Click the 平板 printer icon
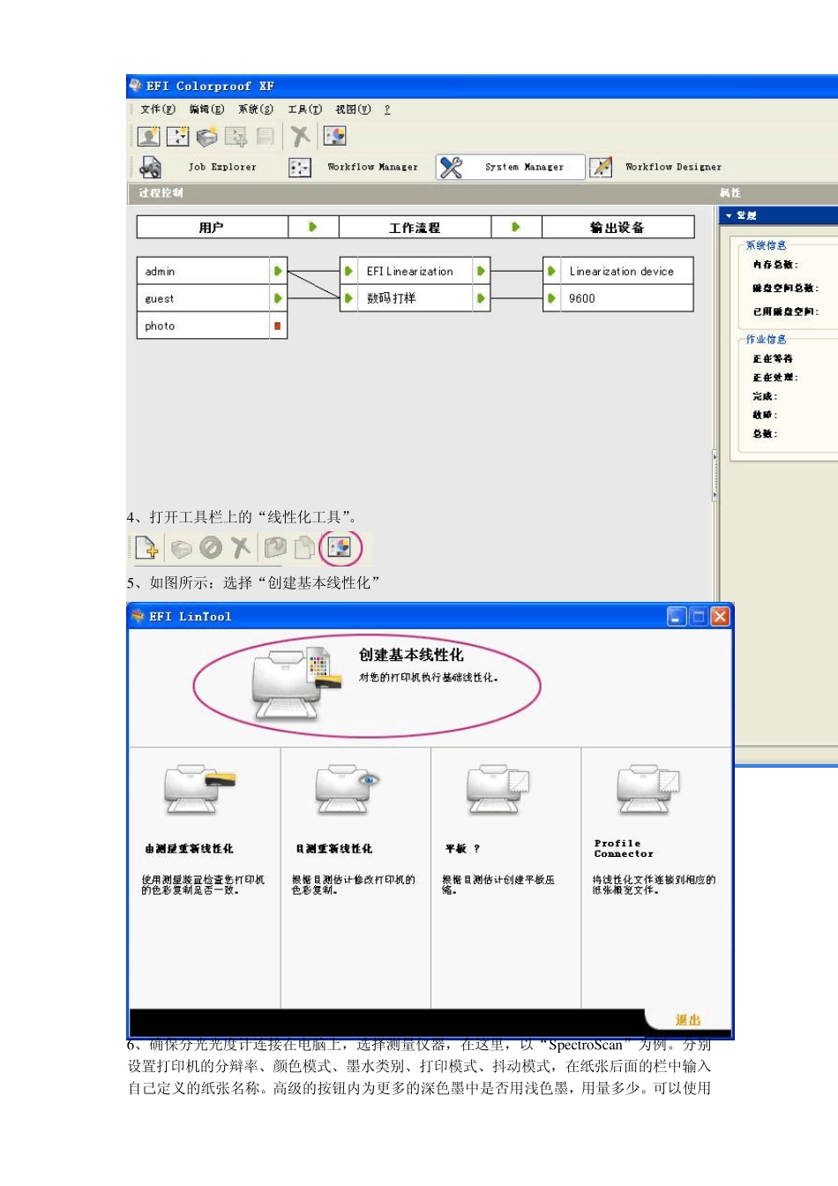The width and height of the screenshot is (838, 1186). 498,788
